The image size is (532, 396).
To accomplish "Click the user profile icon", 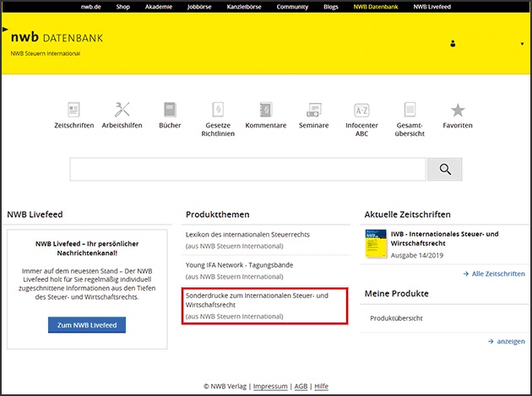I will (453, 44).
